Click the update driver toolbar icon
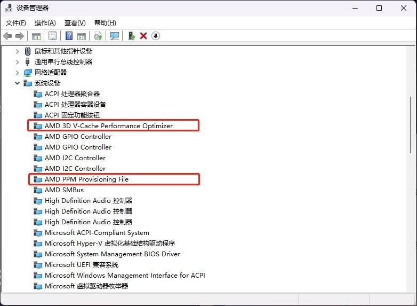417x306 pixels. click(x=98, y=36)
